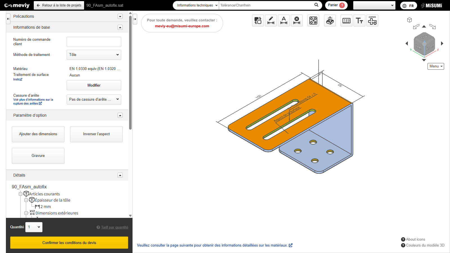This screenshot has height=253, width=450.
Task: Click the 123 ruler measurement icon
Action: [x=346, y=21]
